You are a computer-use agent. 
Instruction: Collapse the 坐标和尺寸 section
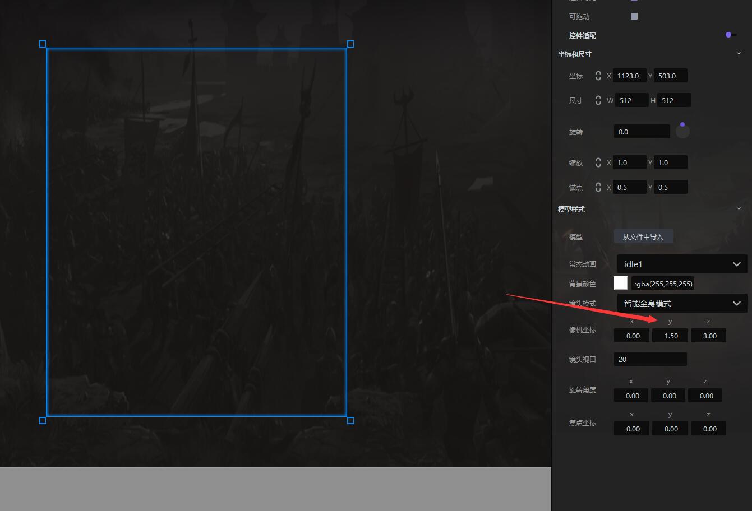[x=739, y=54]
